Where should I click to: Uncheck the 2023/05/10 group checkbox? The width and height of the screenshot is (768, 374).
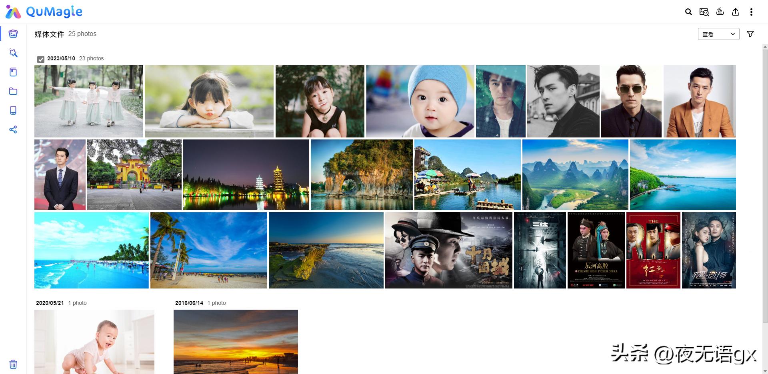[x=41, y=60]
